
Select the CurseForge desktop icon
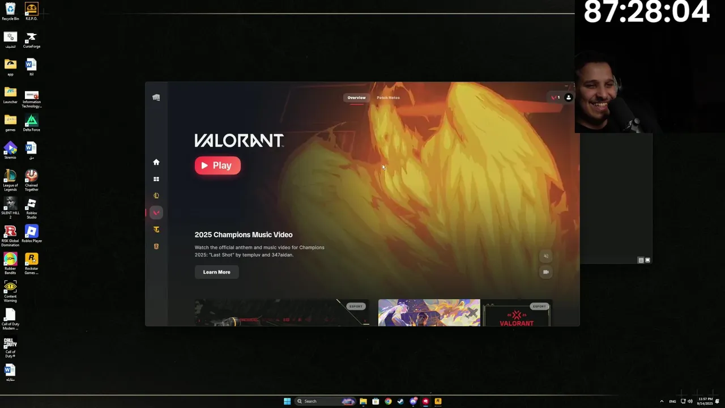(31, 39)
